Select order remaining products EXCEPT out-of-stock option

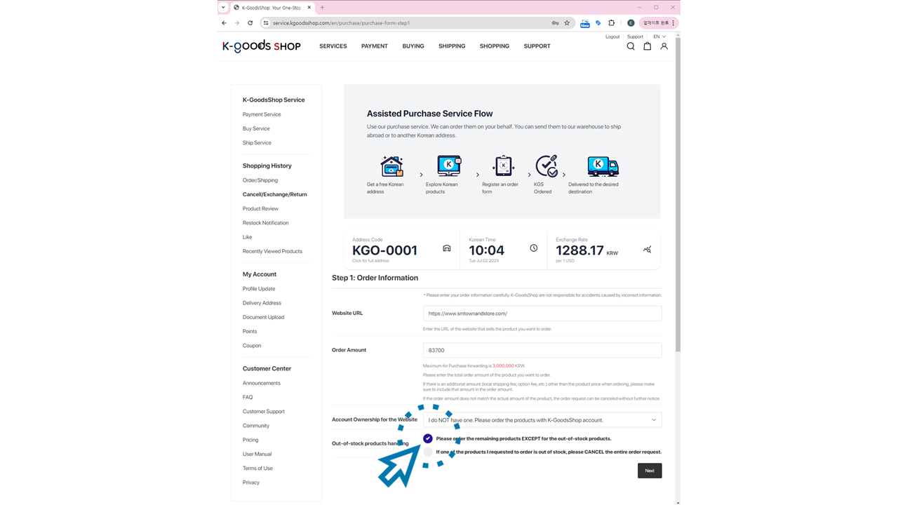[428, 438]
